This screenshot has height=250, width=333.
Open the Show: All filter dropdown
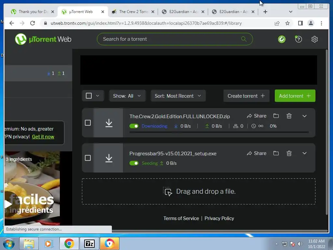(x=127, y=96)
